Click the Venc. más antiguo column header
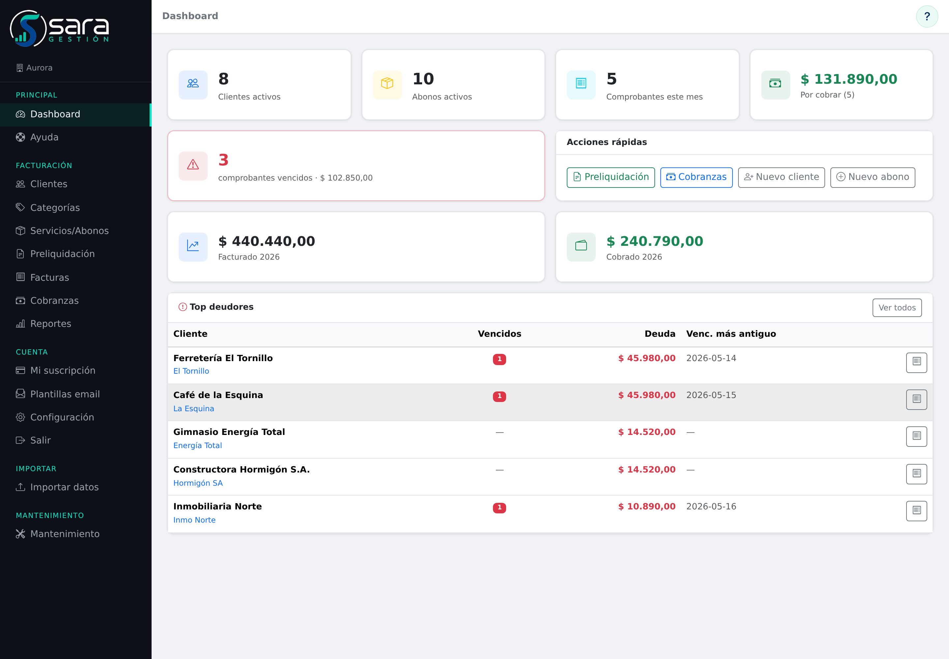The width and height of the screenshot is (949, 659). pyautogui.click(x=731, y=334)
